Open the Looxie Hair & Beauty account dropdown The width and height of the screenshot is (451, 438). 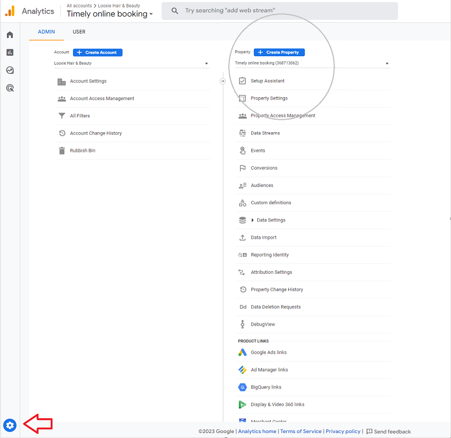tap(132, 63)
